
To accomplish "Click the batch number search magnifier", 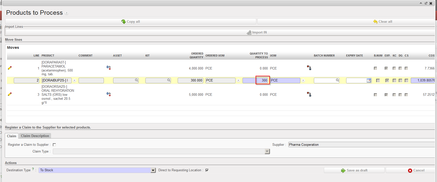I will coord(337,80).
